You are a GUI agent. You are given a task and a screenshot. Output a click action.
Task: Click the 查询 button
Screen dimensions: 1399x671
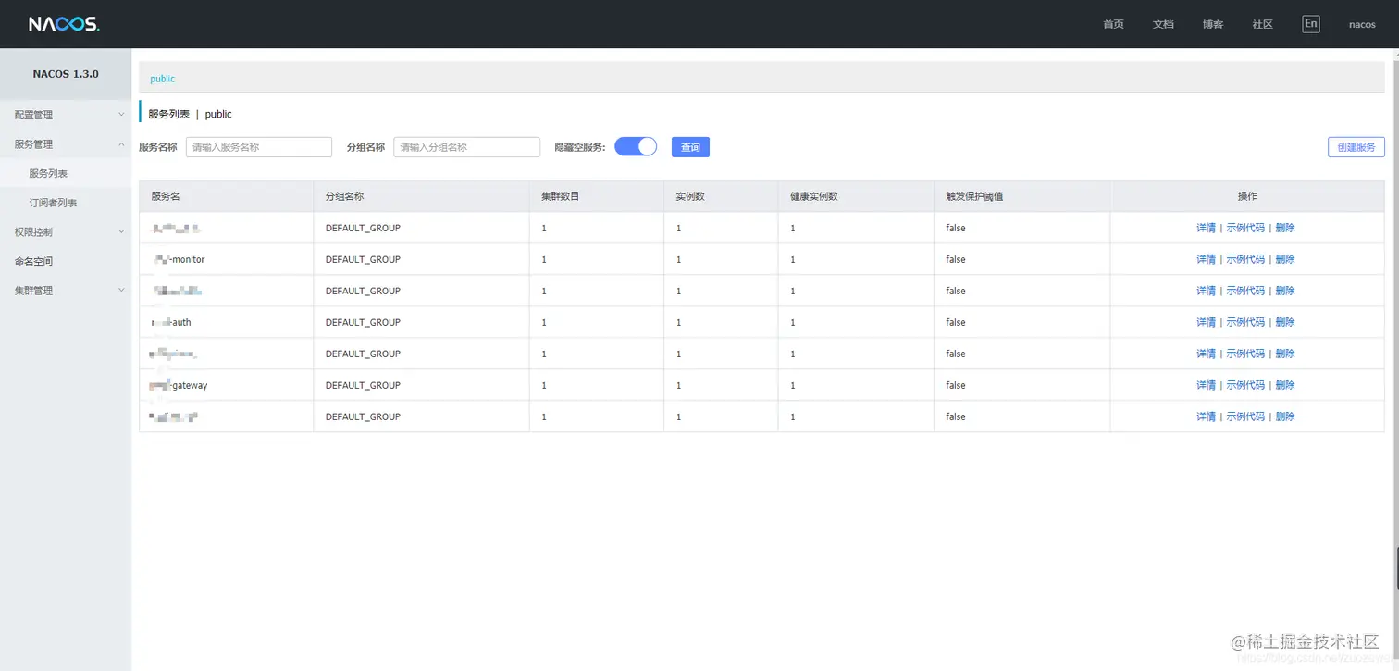(x=690, y=147)
